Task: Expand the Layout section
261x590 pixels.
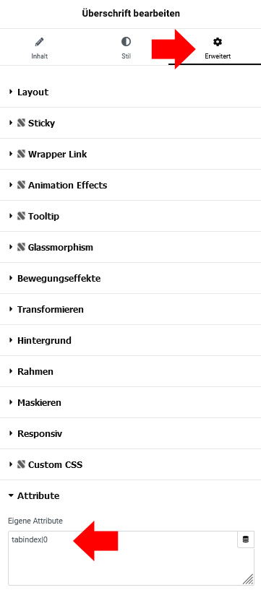Action: (x=130, y=92)
